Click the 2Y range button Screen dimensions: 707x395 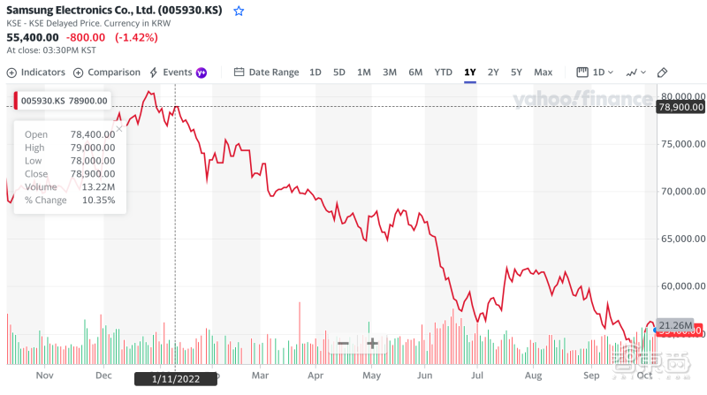point(493,72)
